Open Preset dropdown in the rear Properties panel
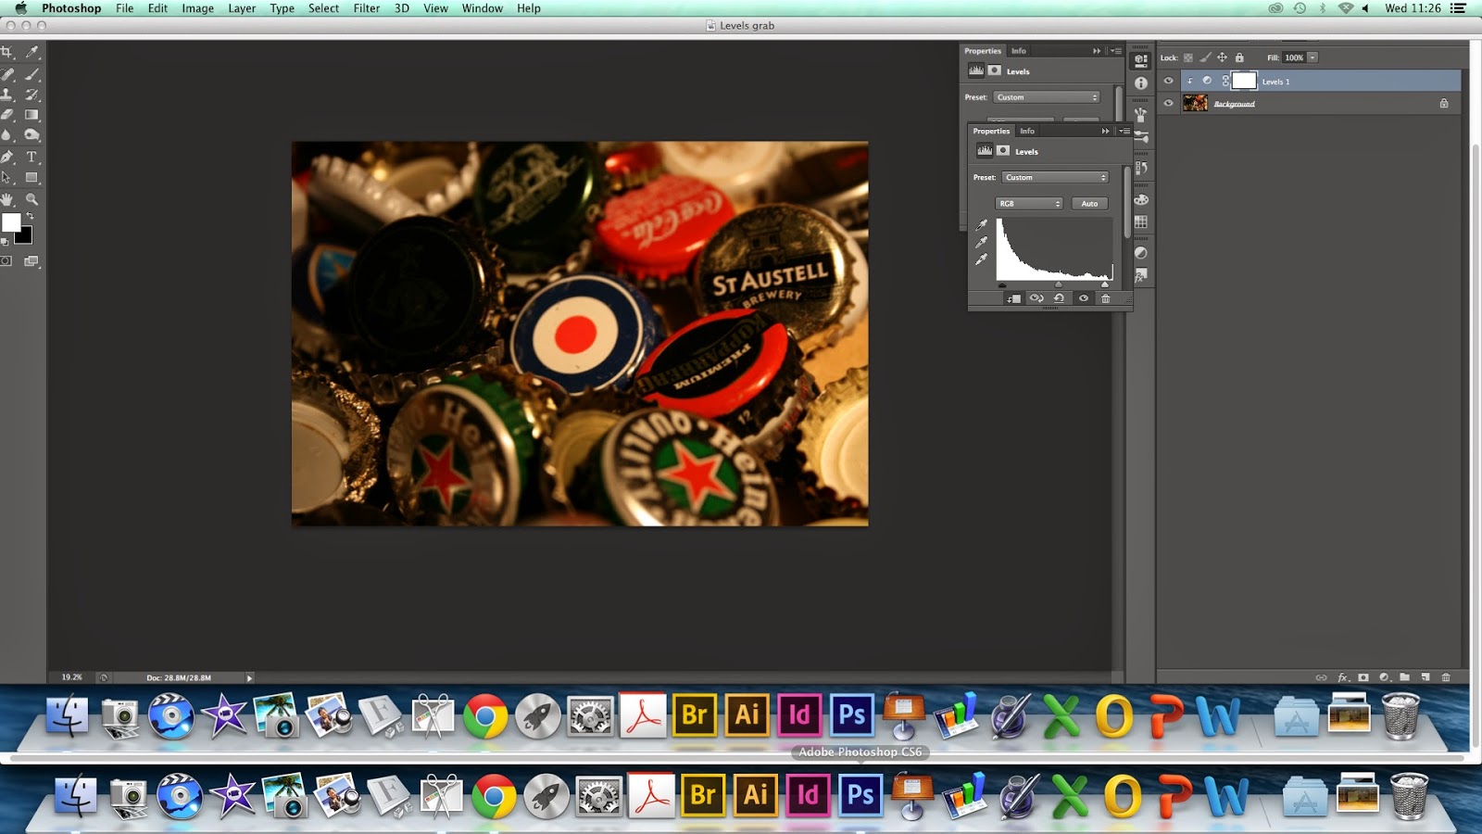The width and height of the screenshot is (1482, 834). [1047, 97]
